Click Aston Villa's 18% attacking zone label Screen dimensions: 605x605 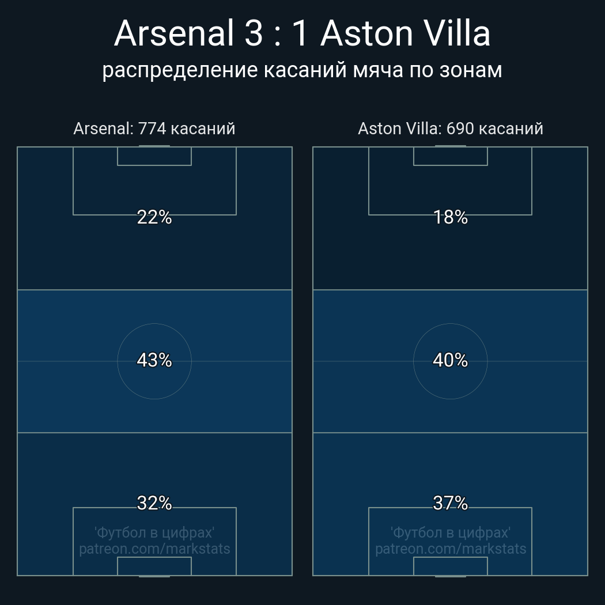click(450, 217)
